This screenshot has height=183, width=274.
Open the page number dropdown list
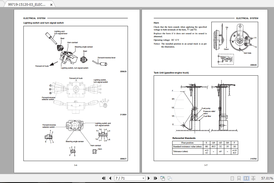click(143, 178)
